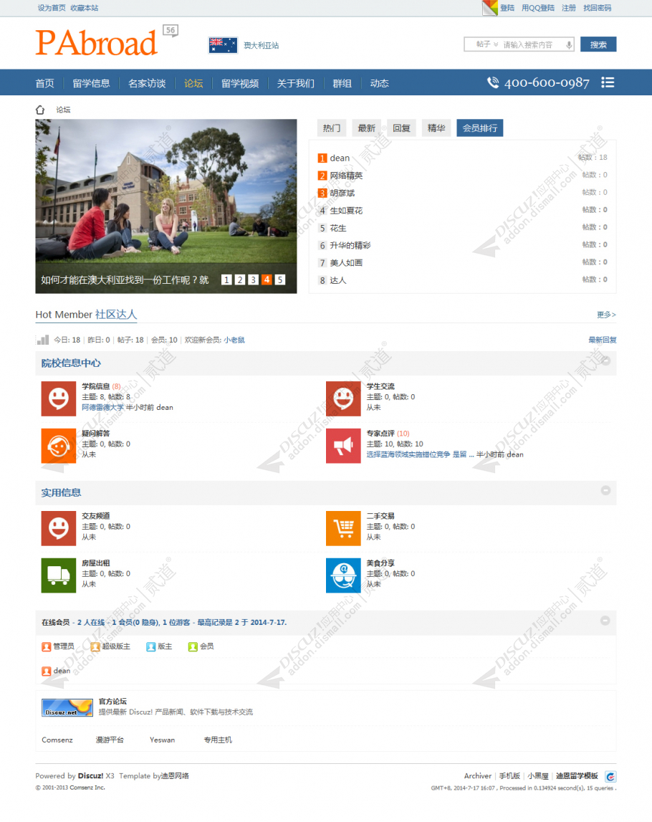Collapse the 在线会员 section
The width and height of the screenshot is (652, 822).
coord(605,620)
